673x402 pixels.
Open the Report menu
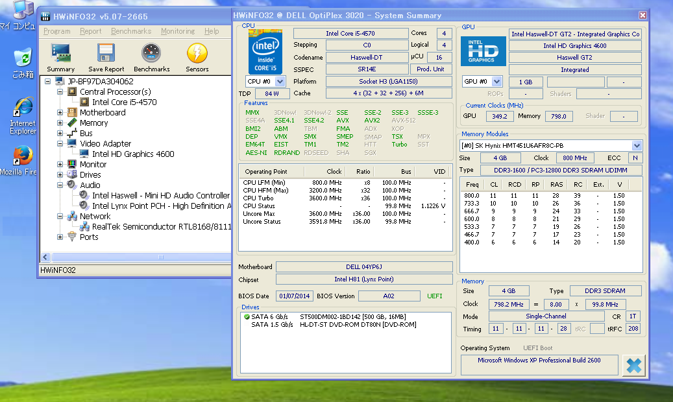[91, 31]
